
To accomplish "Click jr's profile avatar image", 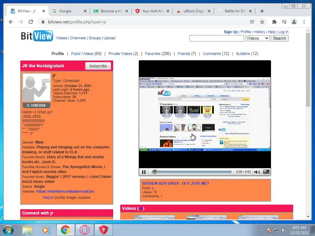I will pos(37,87).
